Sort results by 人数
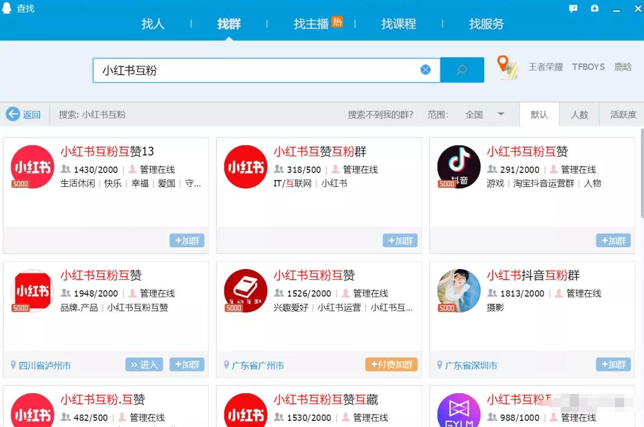This screenshot has height=427, width=644. pos(579,114)
